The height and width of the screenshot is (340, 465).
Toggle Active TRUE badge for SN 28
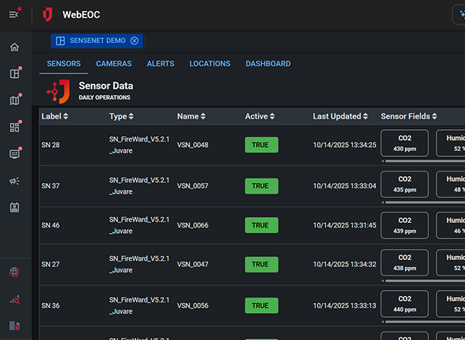pos(261,145)
